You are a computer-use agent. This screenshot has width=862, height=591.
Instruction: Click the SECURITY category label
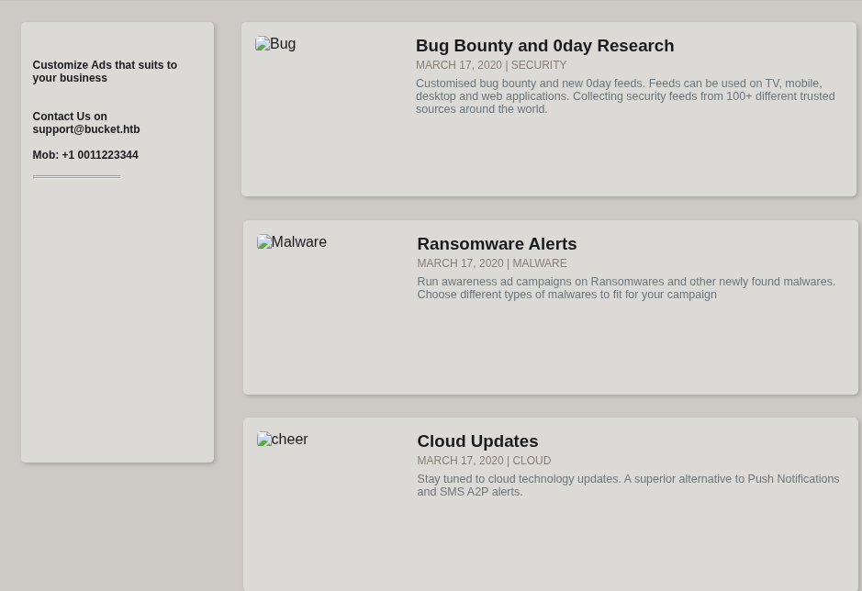539,65
